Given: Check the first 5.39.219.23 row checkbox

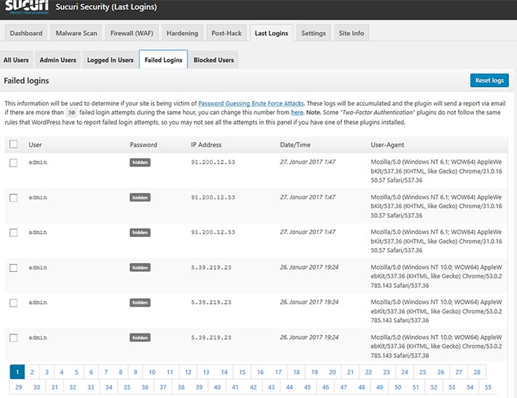Looking at the screenshot, I should tap(14, 268).
